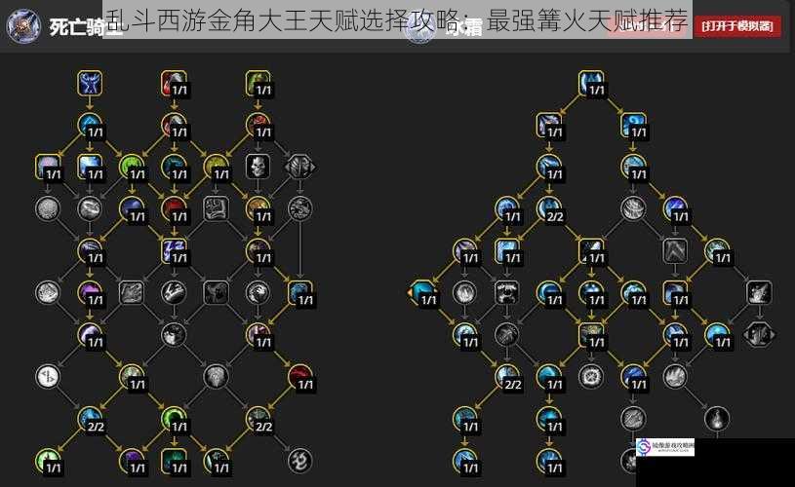Select dark teal square talent in class tree bottom row

[174, 461]
